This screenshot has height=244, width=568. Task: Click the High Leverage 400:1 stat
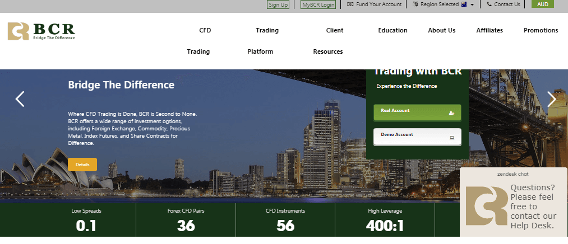point(385,220)
